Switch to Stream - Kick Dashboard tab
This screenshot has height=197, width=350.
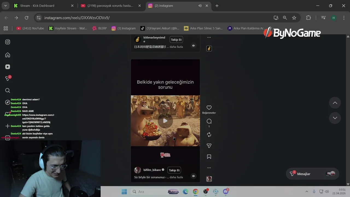click(44, 5)
